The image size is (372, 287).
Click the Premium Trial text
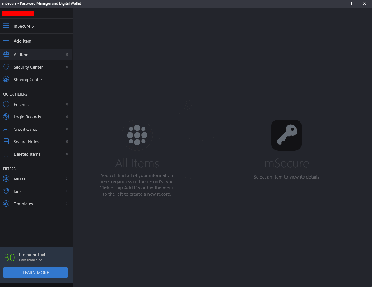[x=32, y=255]
